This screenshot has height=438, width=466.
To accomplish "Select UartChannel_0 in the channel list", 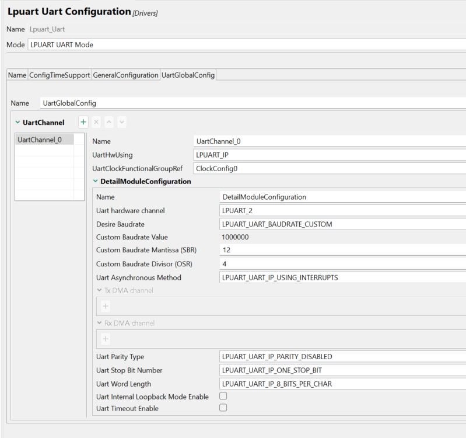I will (x=40, y=140).
